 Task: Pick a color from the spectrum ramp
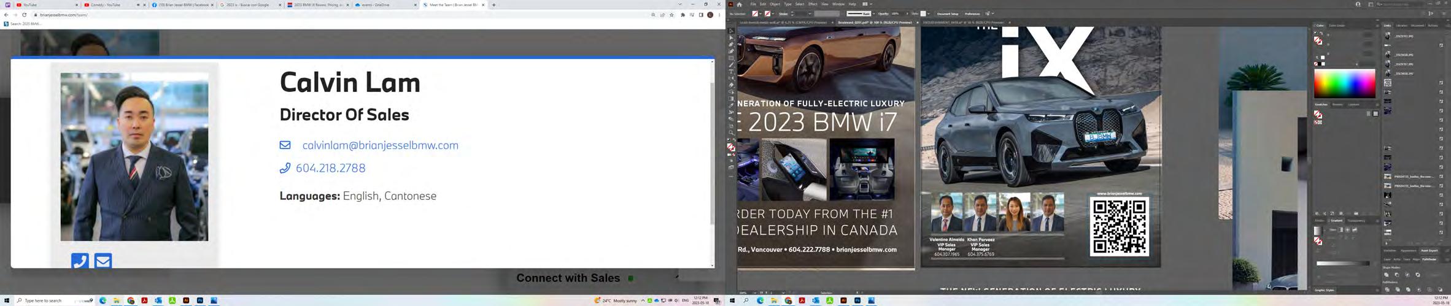click(x=1344, y=83)
